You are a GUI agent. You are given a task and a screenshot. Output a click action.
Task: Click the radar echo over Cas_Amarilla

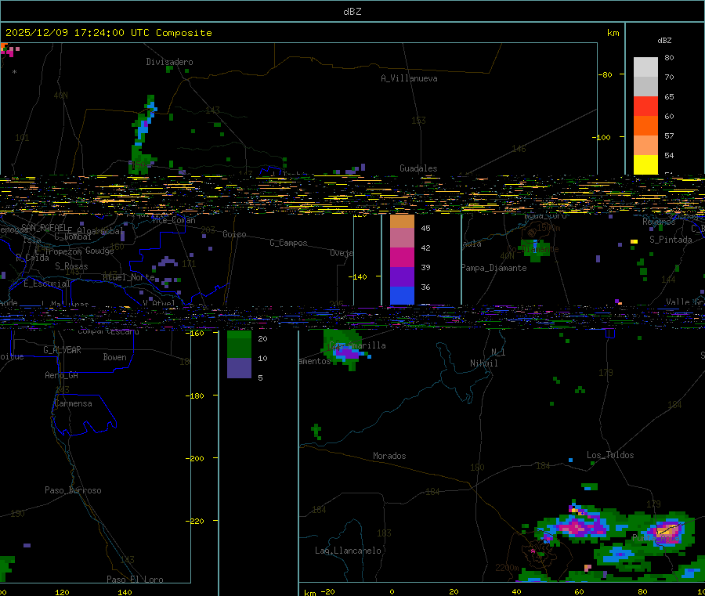coord(345,349)
